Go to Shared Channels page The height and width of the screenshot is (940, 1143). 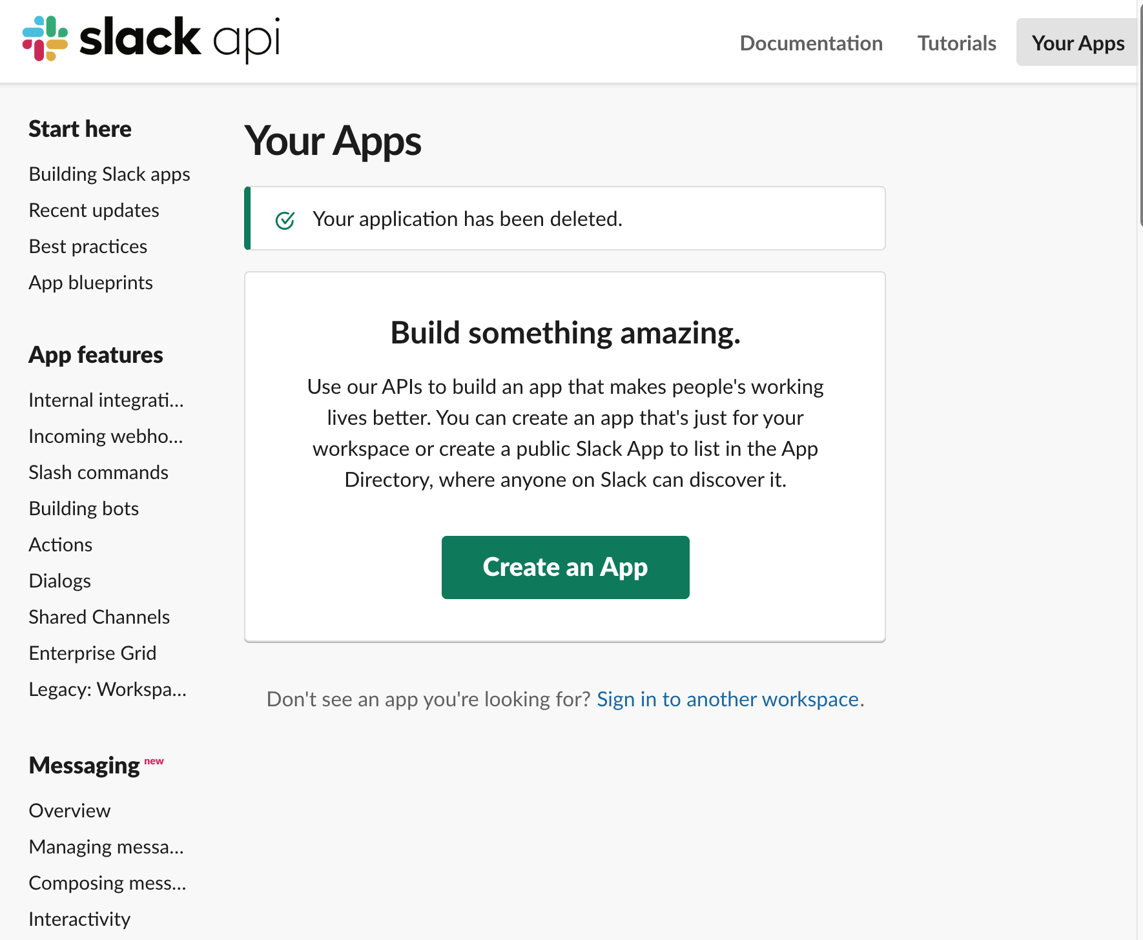[99, 617]
